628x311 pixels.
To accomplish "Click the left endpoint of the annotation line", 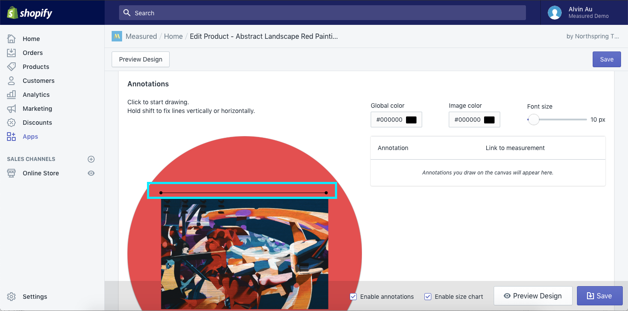I will [x=161, y=192].
